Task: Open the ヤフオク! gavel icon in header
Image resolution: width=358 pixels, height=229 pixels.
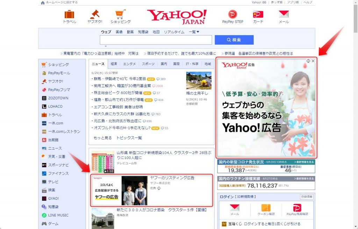Action: pos(95,14)
